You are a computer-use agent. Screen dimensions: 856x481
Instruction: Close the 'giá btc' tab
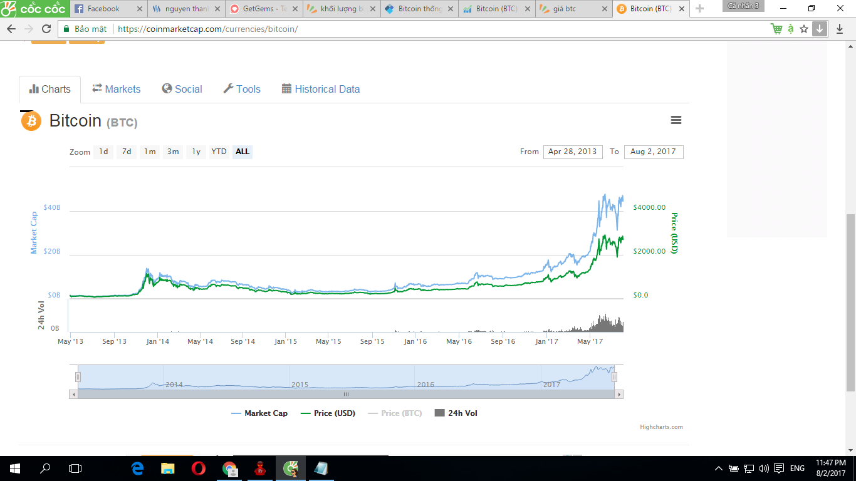(x=605, y=9)
